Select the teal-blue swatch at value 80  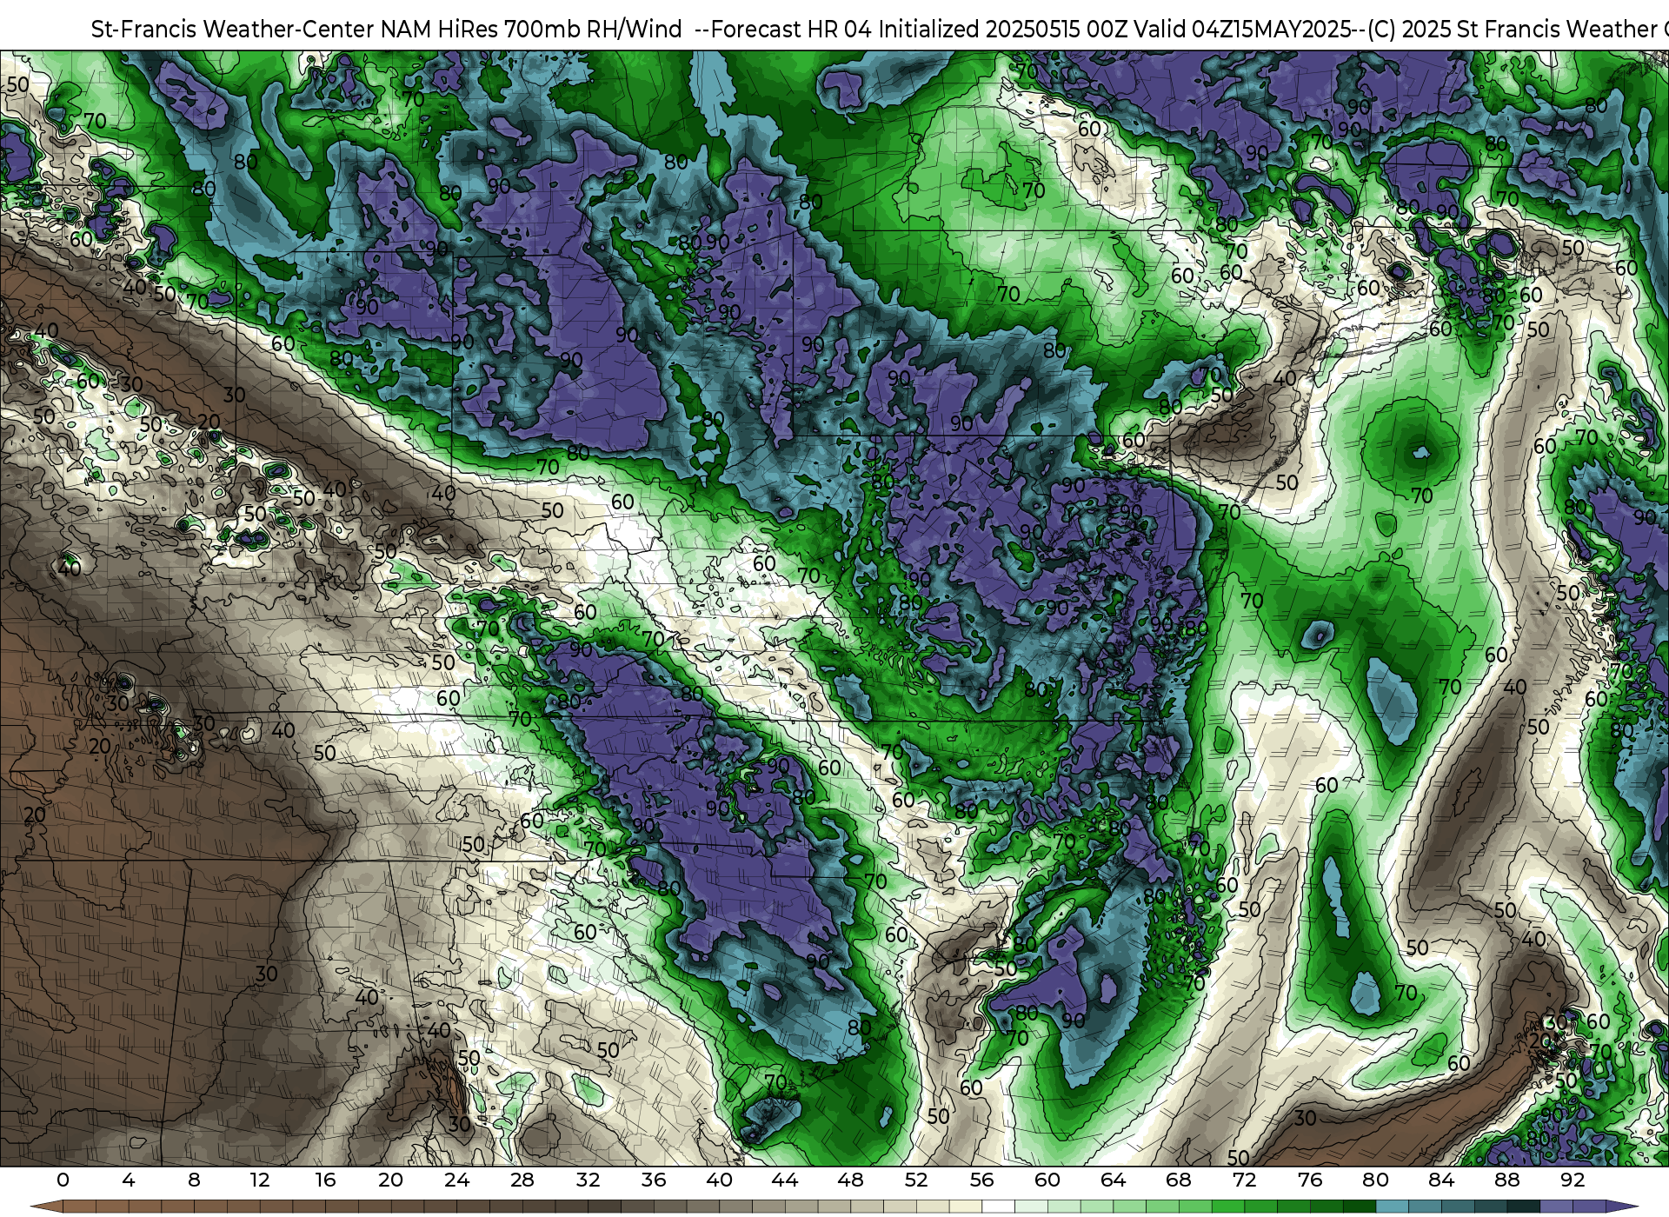[1393, 1207]
